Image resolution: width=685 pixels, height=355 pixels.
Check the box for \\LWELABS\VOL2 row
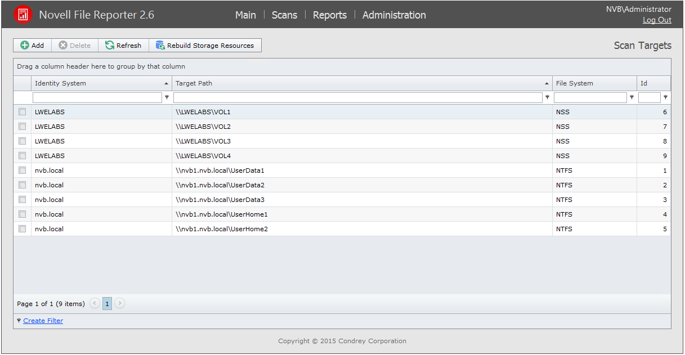[23, 127]
